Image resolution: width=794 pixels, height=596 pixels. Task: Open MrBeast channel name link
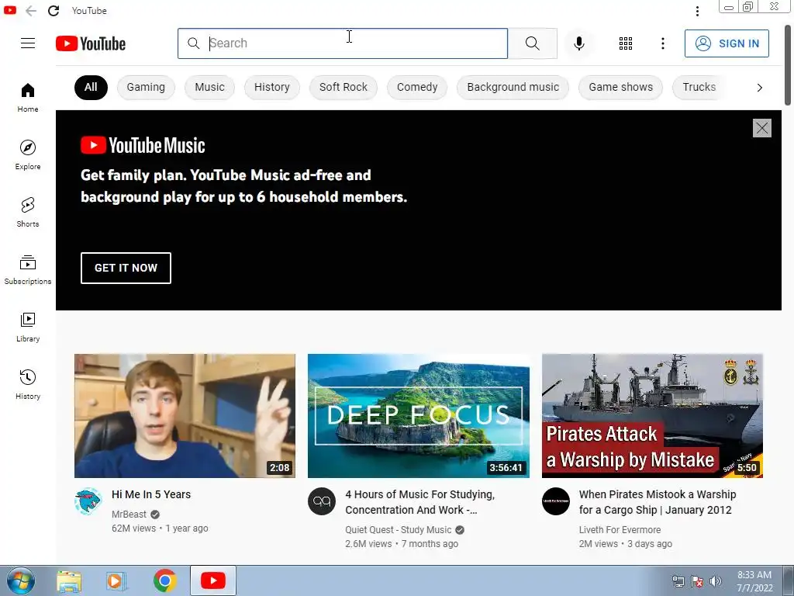point(129,515)
